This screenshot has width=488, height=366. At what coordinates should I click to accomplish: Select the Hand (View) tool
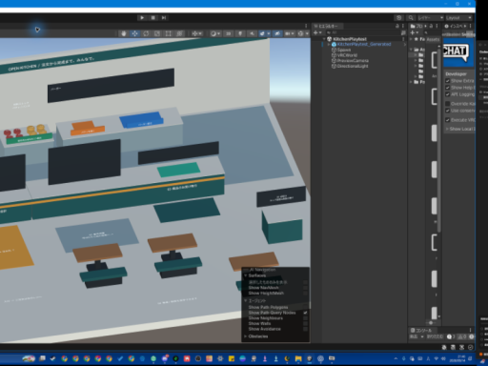[x=124, y=33]
